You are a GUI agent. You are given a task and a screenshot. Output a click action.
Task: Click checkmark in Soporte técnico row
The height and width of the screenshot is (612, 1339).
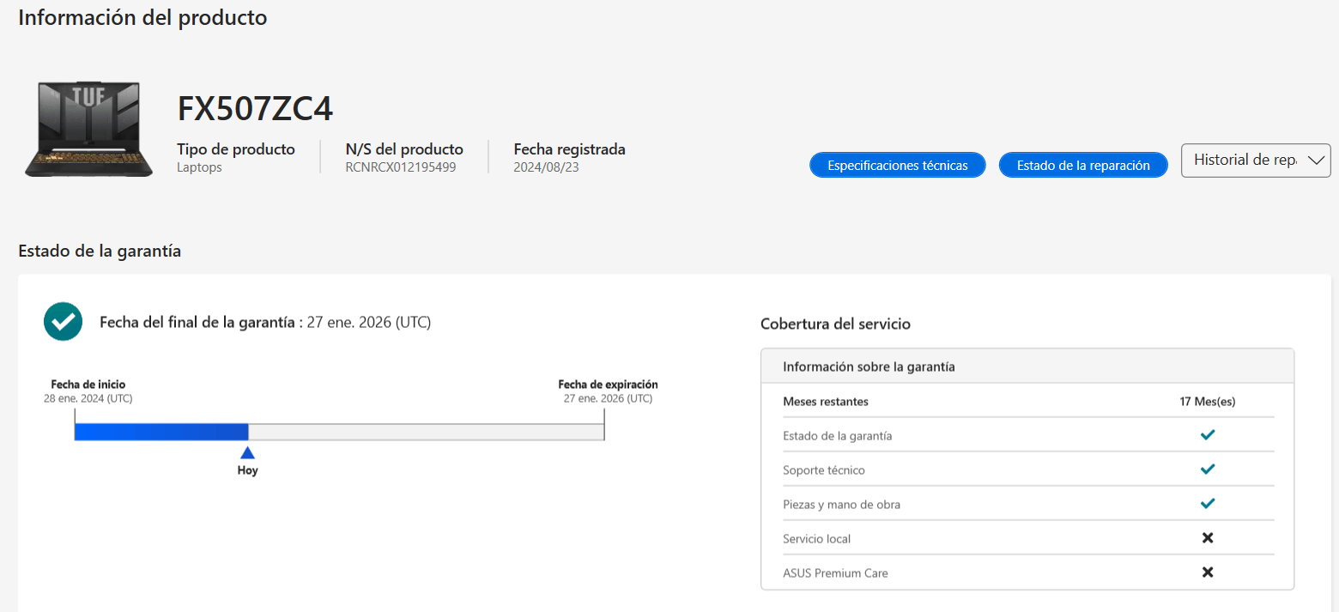(x=1208, y=470)
